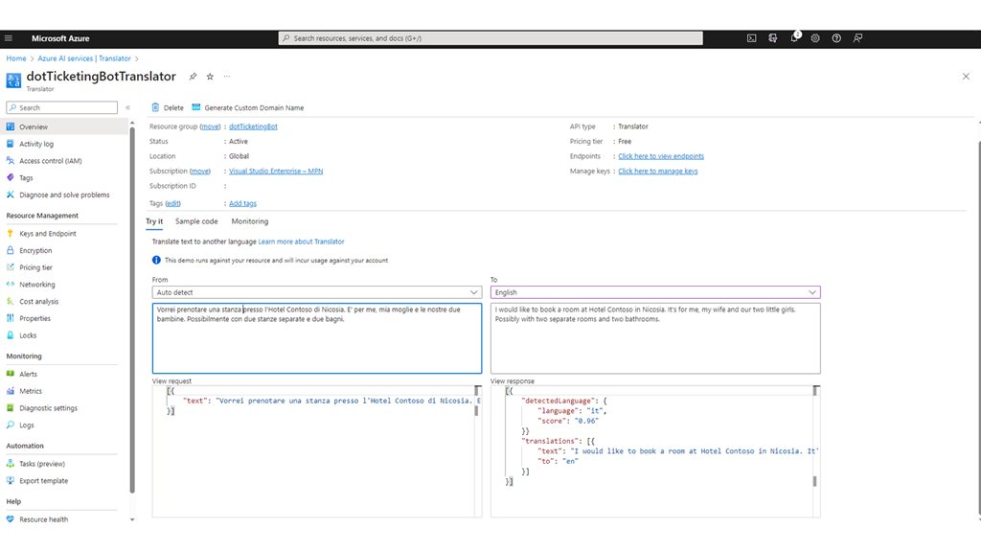Click the info icon beside demo notice

(156, 261)
